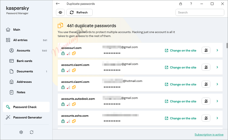Screen dimensions: 228x140
Task: Open help via the question mark icon
Action: click(191, 4)
